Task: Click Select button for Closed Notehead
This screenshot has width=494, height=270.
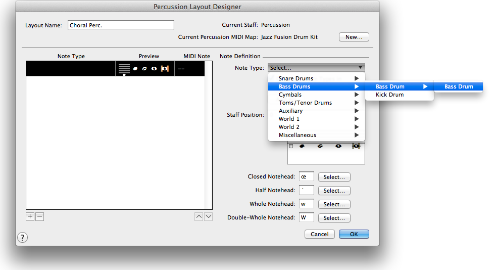Action: (334, 177)
